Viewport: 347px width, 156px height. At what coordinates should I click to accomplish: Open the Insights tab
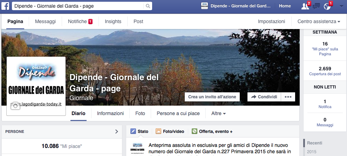point(113,21)
